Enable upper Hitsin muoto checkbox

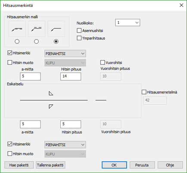(9, 63)
